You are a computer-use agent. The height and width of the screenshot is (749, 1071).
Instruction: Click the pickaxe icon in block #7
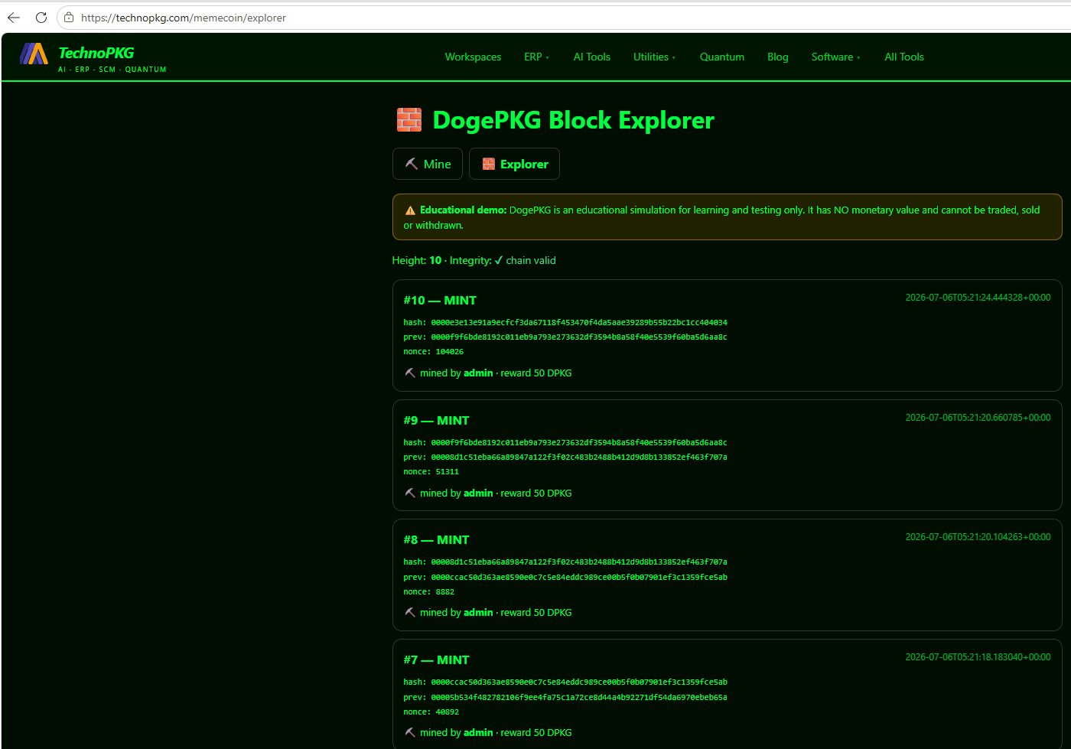pos(410,733)
